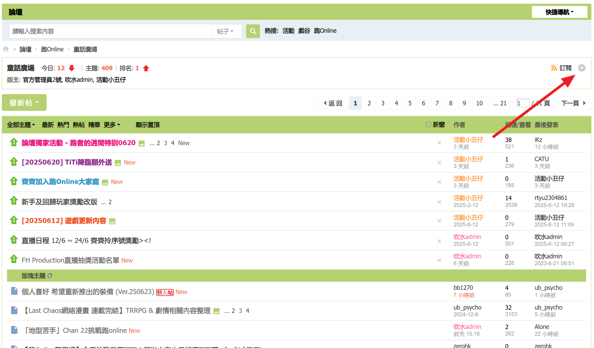Image resolution: width=594 pixels, height=348 pixels.
Task: Click the RSS 訂閱 feed icon
Action: [554, 68]
